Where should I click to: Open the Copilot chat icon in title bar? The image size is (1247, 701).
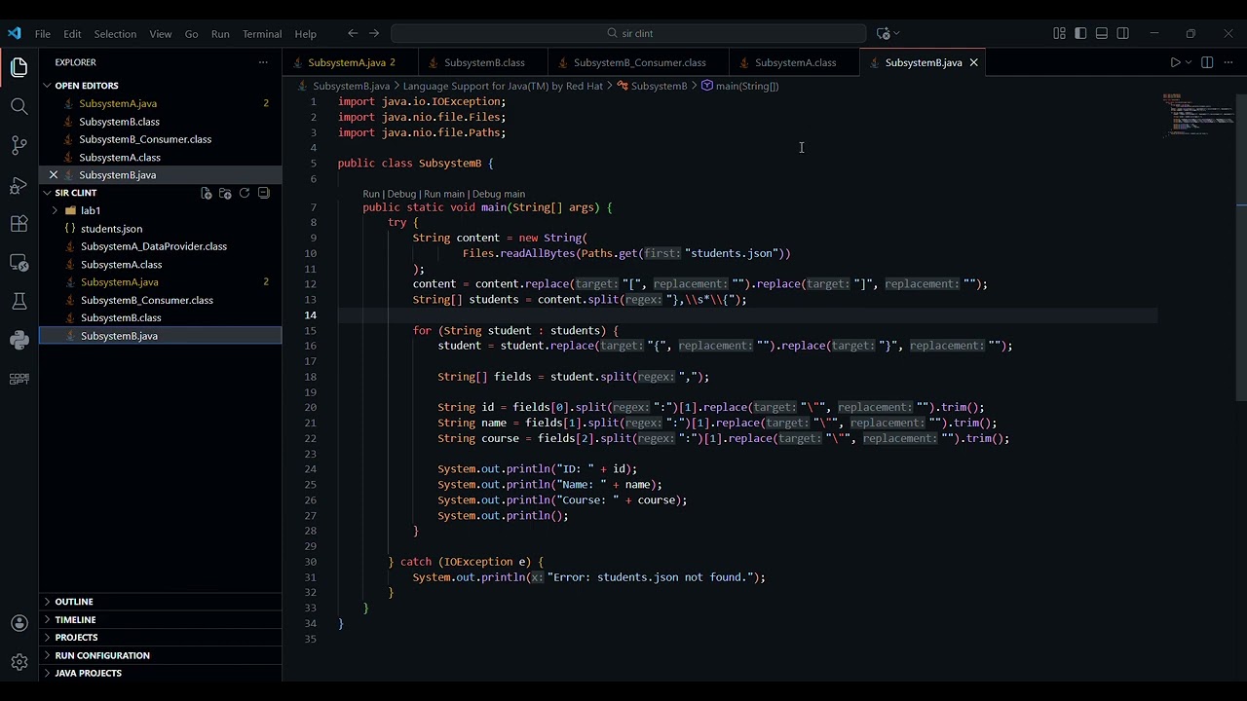[883, 33]
